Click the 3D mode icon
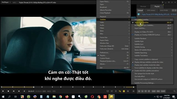177x99 pixels. click(116, 91)
